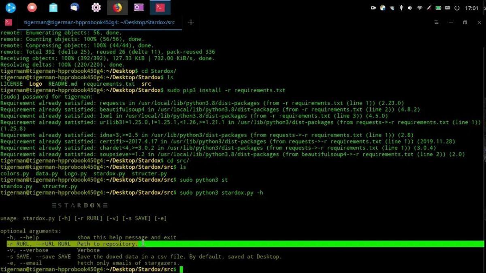The width and height of the screenshot is (486, 273).
Task: Click the '-v, --verbose' option line
Action: [54, 250]
